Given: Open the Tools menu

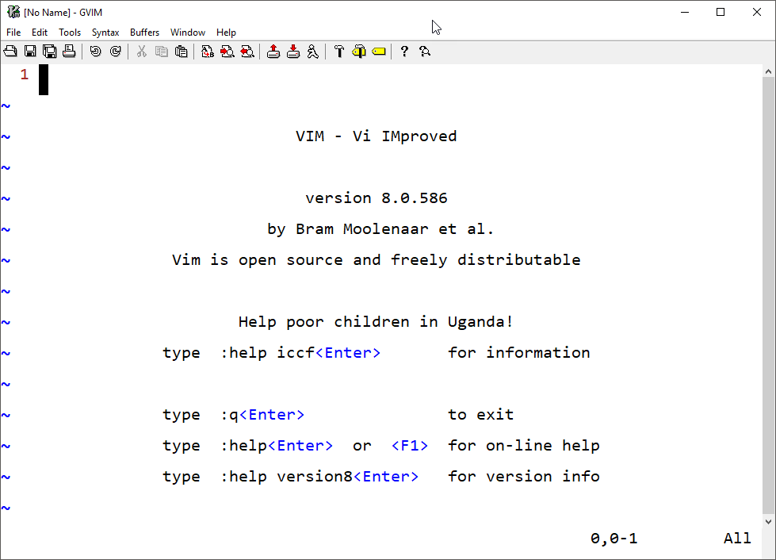Looking at the screenshot, I should click(70, 33).
